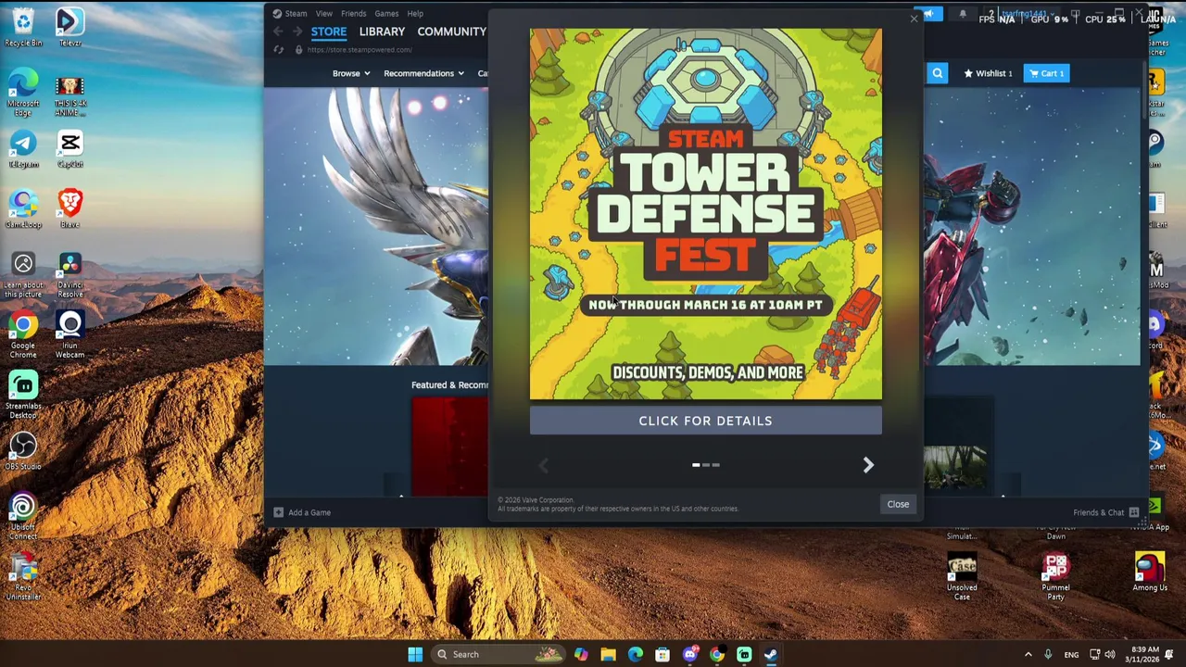Open Streamlabs Desktop shortcut
The image size is (1186, 667).
(23, 396)
